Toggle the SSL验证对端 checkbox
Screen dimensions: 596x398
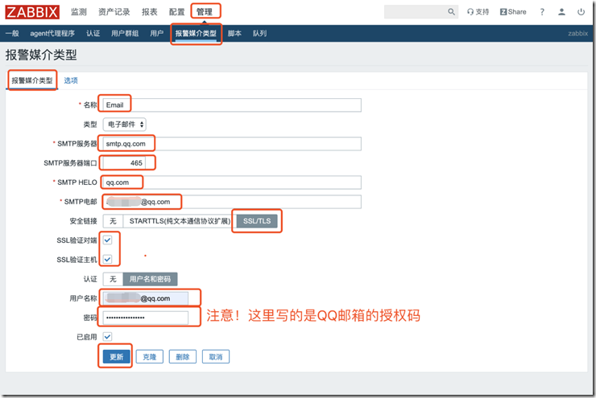[x=108, y=240]
